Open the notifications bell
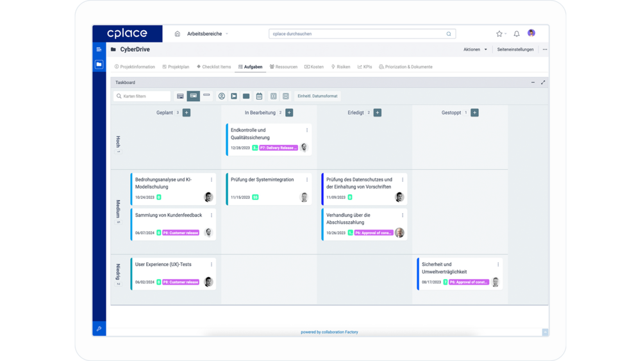The image size is (641, 361). (517, 34)
